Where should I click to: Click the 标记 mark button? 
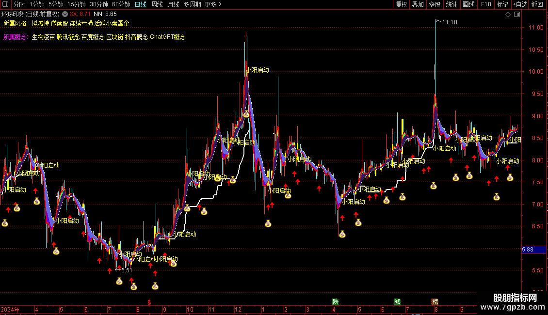click(x=502, y=4)
